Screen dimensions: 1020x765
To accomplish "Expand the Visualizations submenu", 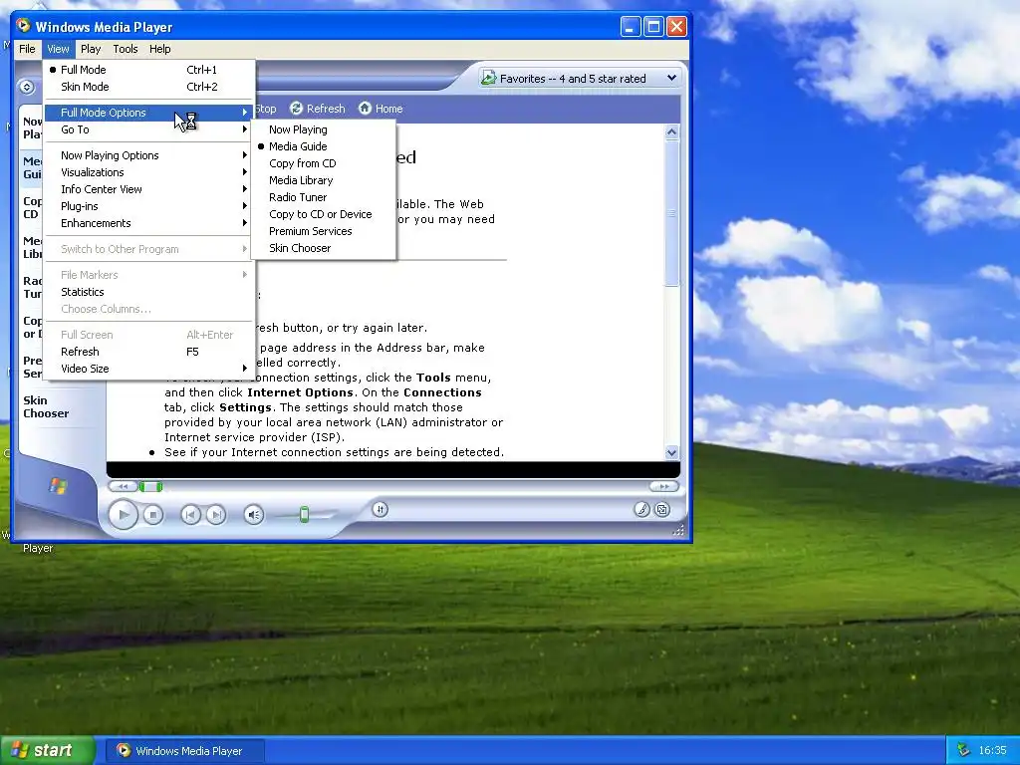I will (149, 172).
